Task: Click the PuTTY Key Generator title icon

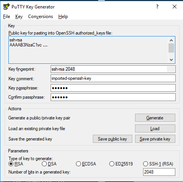Action: pos(7,7)
